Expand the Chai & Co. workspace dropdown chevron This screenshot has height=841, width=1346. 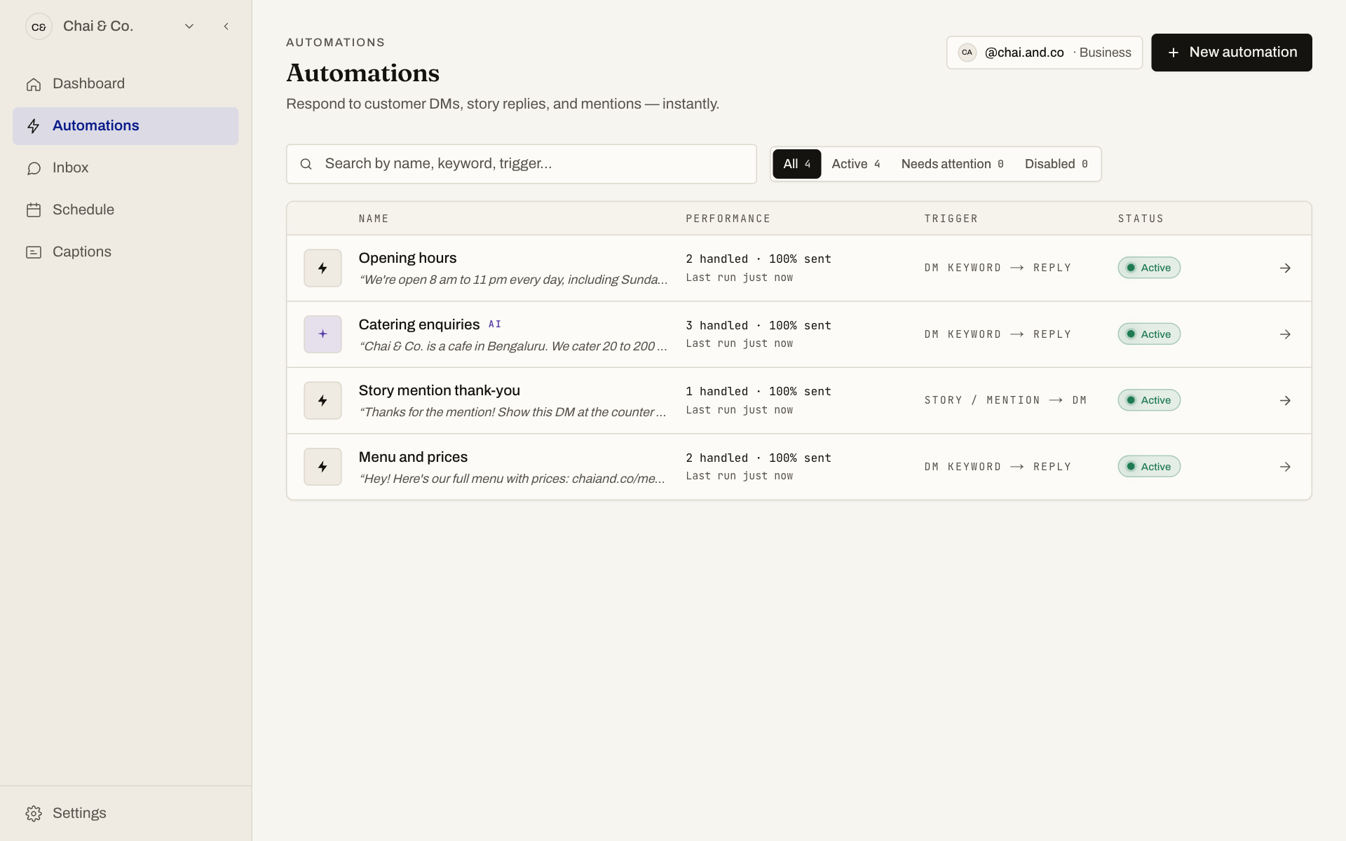[189, 27]
